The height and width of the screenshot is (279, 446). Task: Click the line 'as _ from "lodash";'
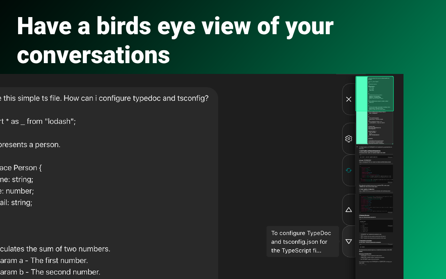tap(43, 121)
